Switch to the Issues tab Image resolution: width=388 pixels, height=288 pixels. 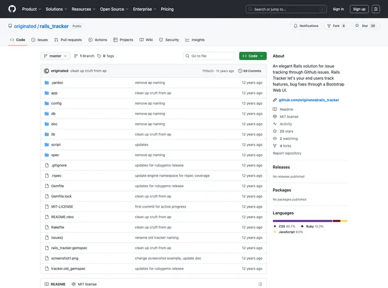point(39,40)
